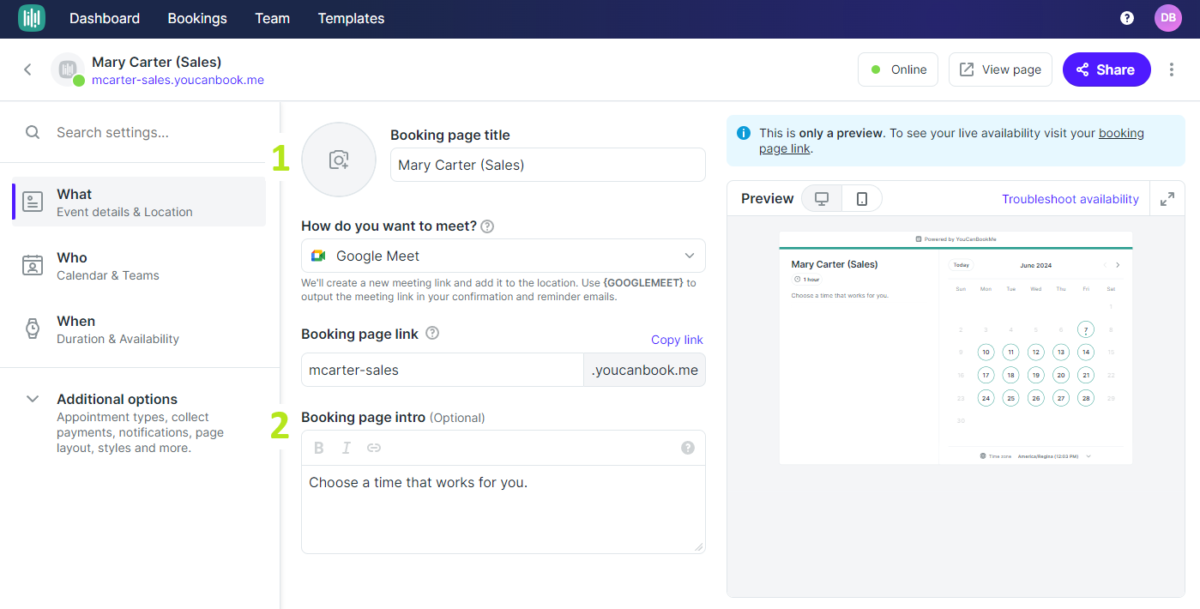Select day 19 in the preview calendar
This screenshot has width=1200, height=609.
(1036, 375)
